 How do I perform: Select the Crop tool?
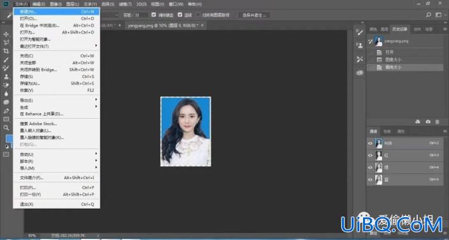point(6,51)
